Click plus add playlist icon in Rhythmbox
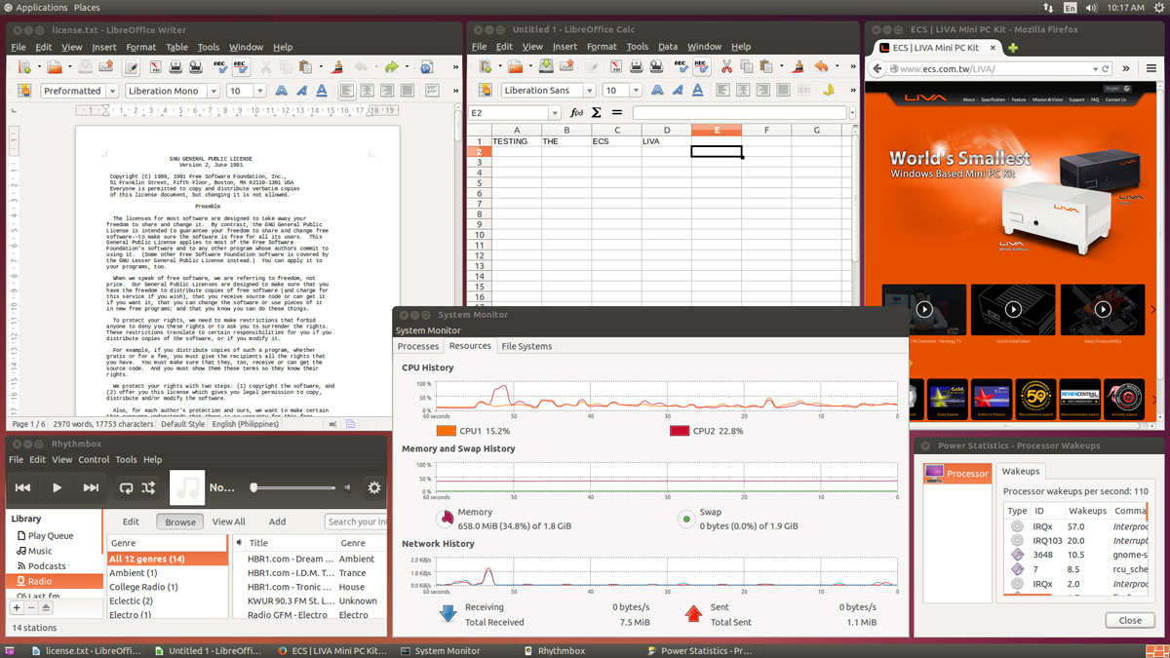 click(16, 607)
